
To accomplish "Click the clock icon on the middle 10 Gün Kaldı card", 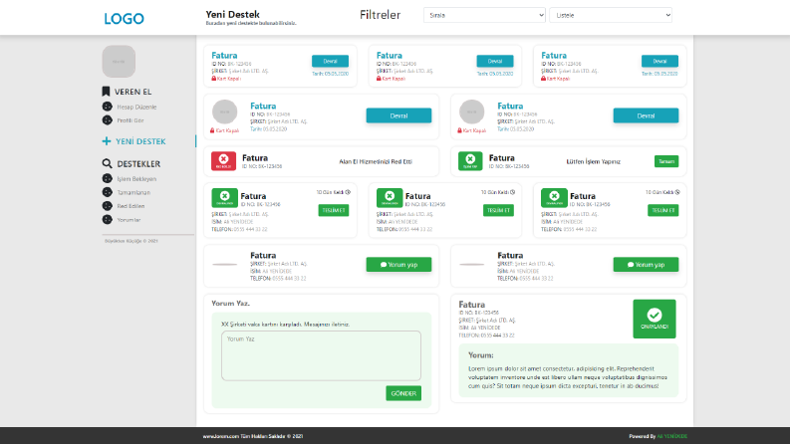I will 512,192.
